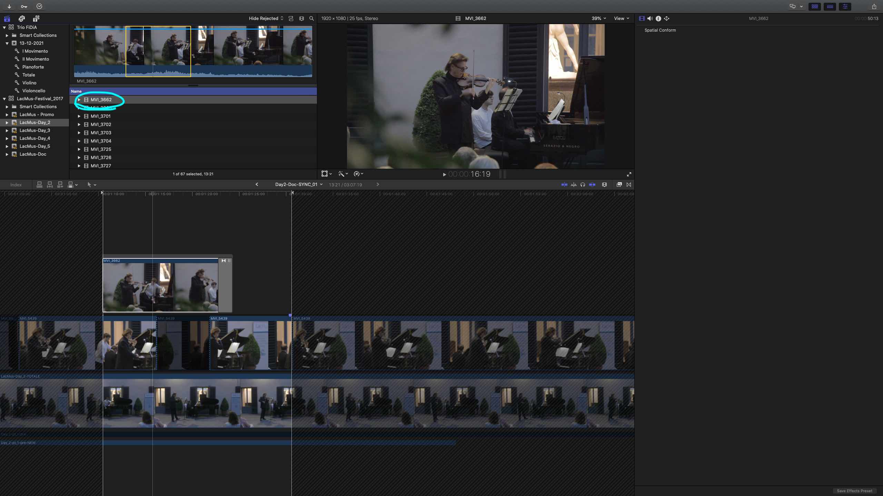Viewport: 883px width, 496px height.
Task: Open the Select tool arrow dropdown
Action: tap(91, 185)
